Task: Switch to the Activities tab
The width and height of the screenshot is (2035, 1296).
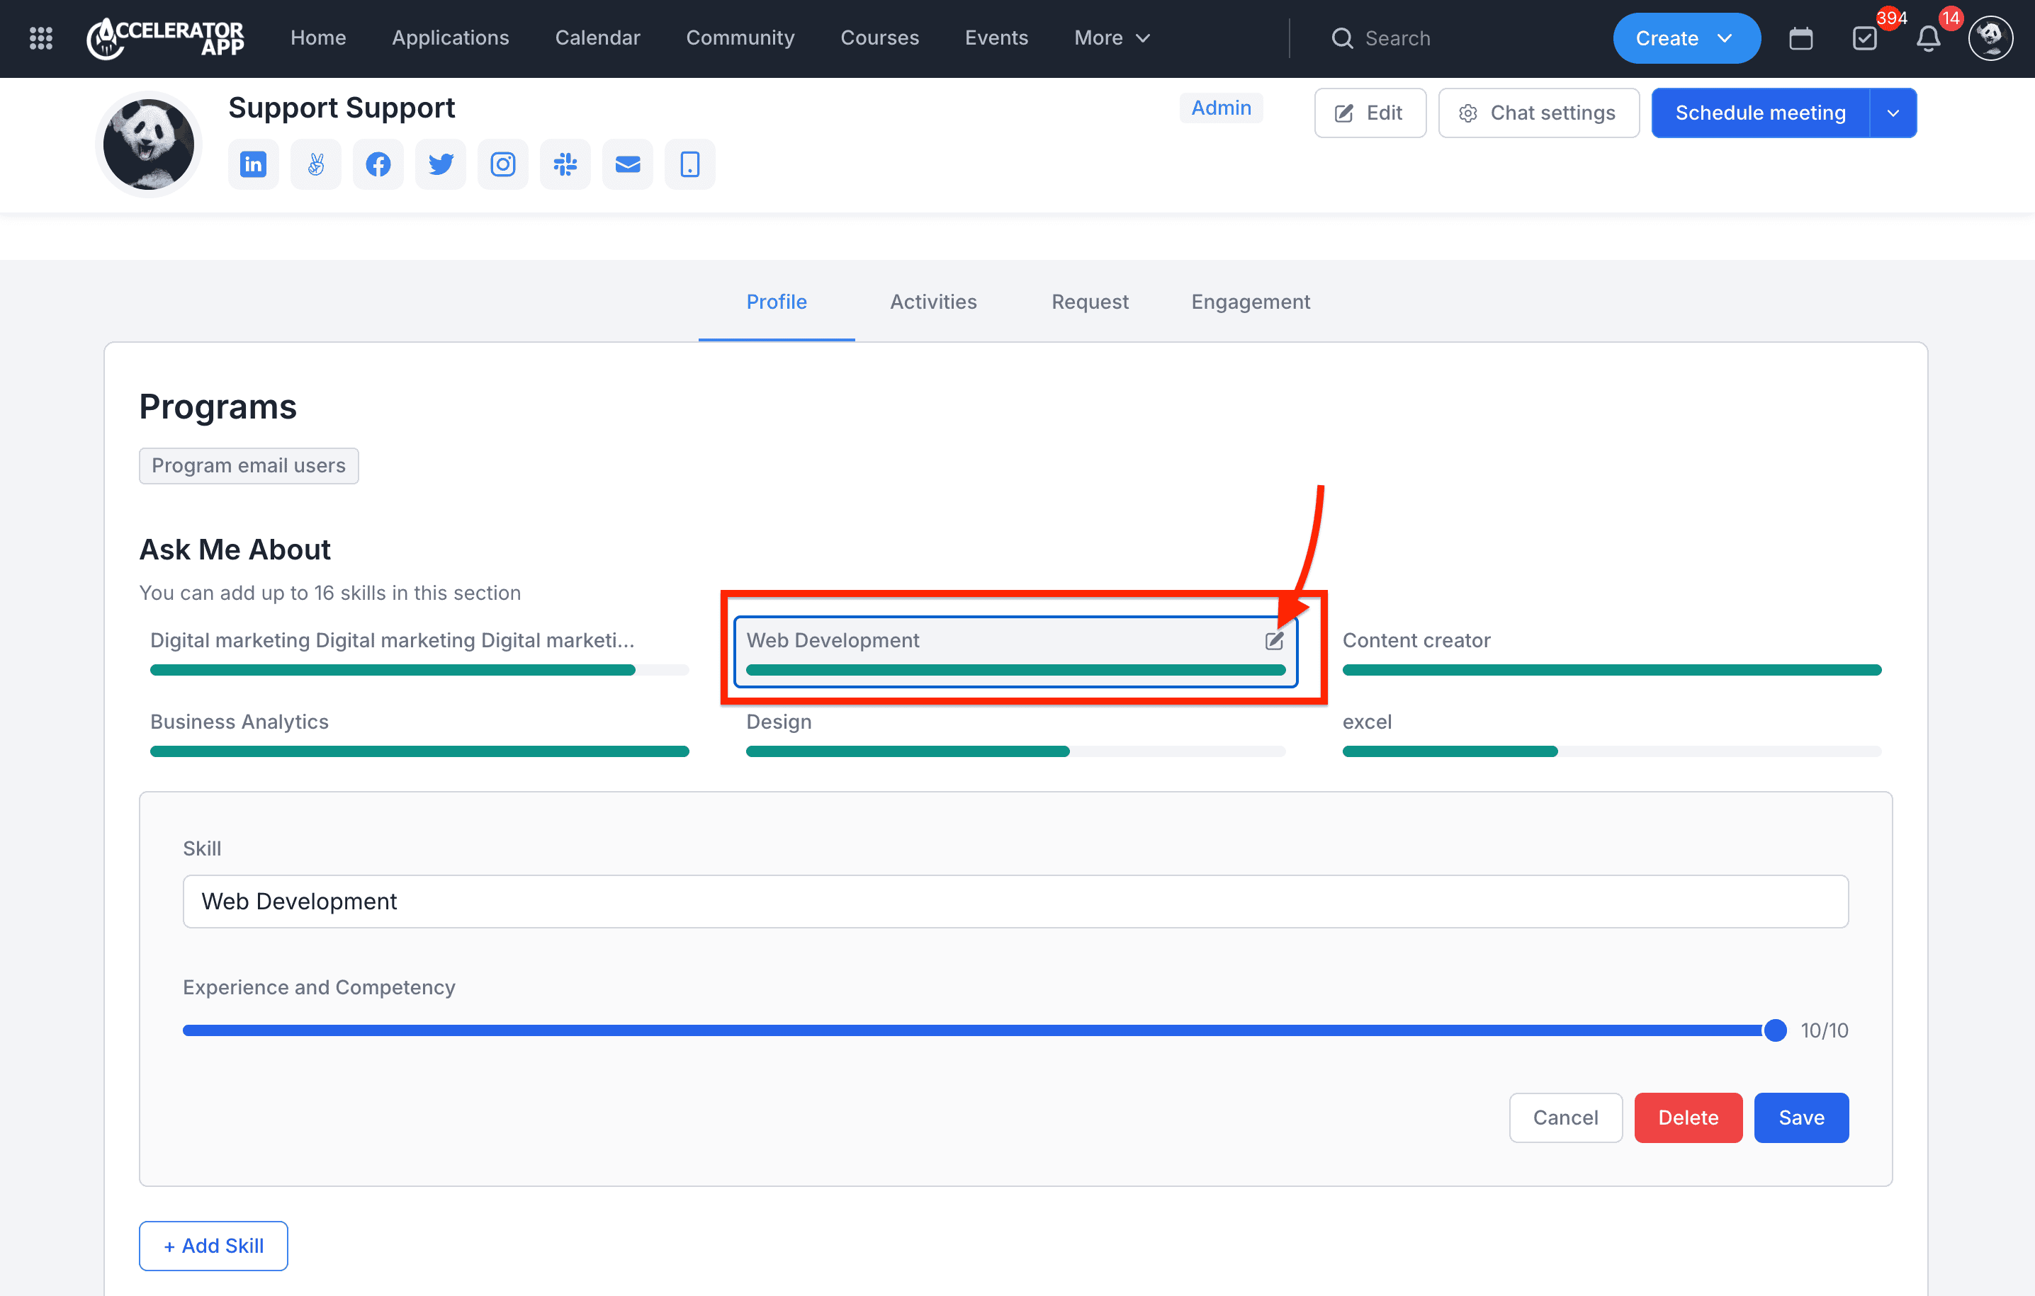Action: pyautogui.click(x=933, y=302)
